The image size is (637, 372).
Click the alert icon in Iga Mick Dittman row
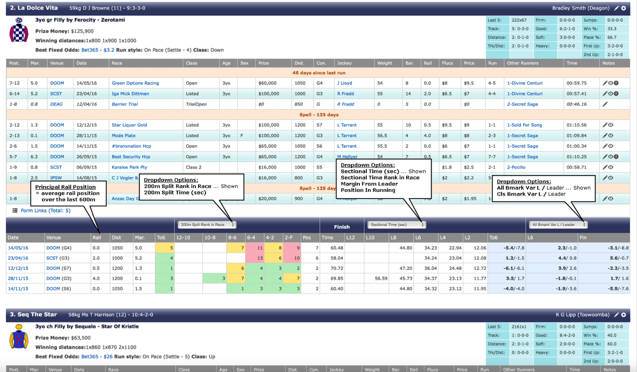pyautogui.click(x=617, y=94)
